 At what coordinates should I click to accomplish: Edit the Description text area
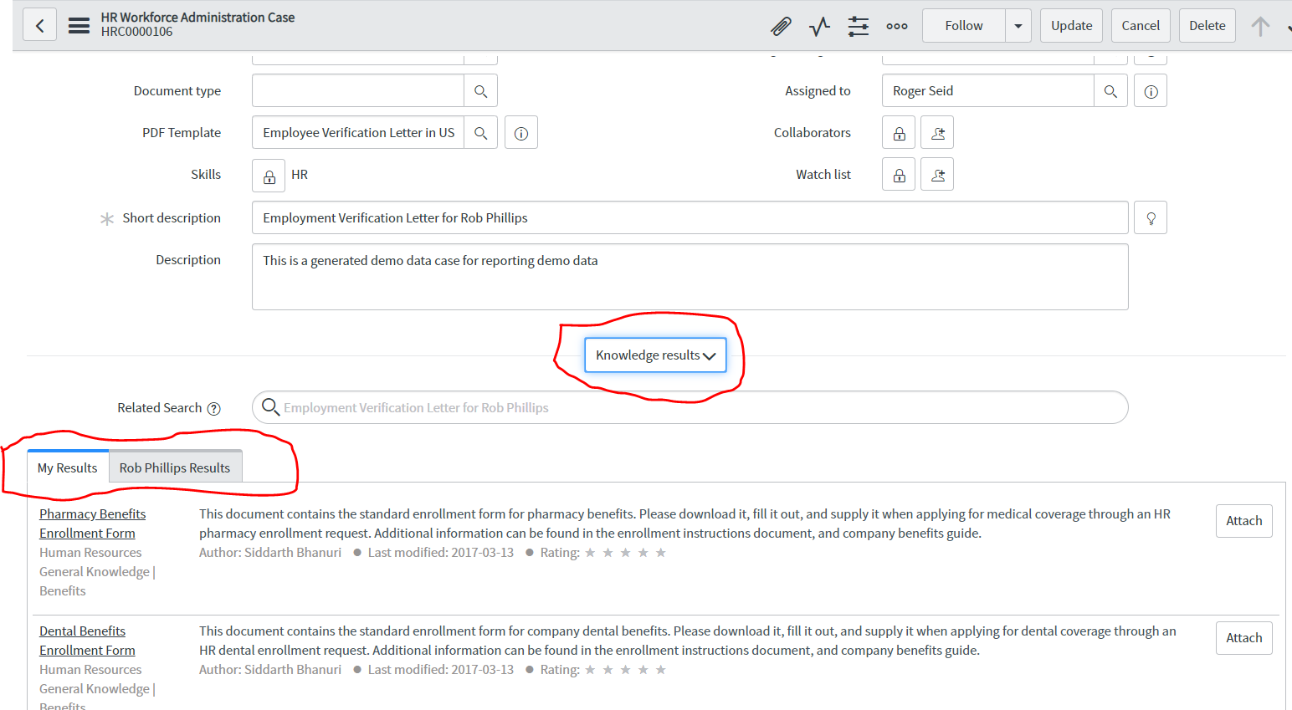[x=690, y=277]
